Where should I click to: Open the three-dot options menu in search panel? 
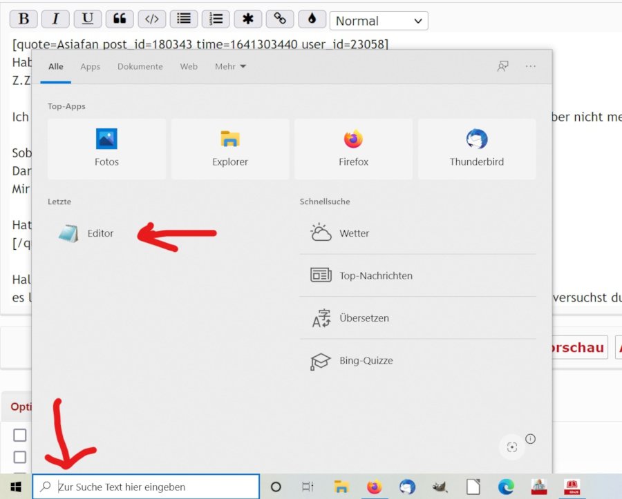pos(531,66)
